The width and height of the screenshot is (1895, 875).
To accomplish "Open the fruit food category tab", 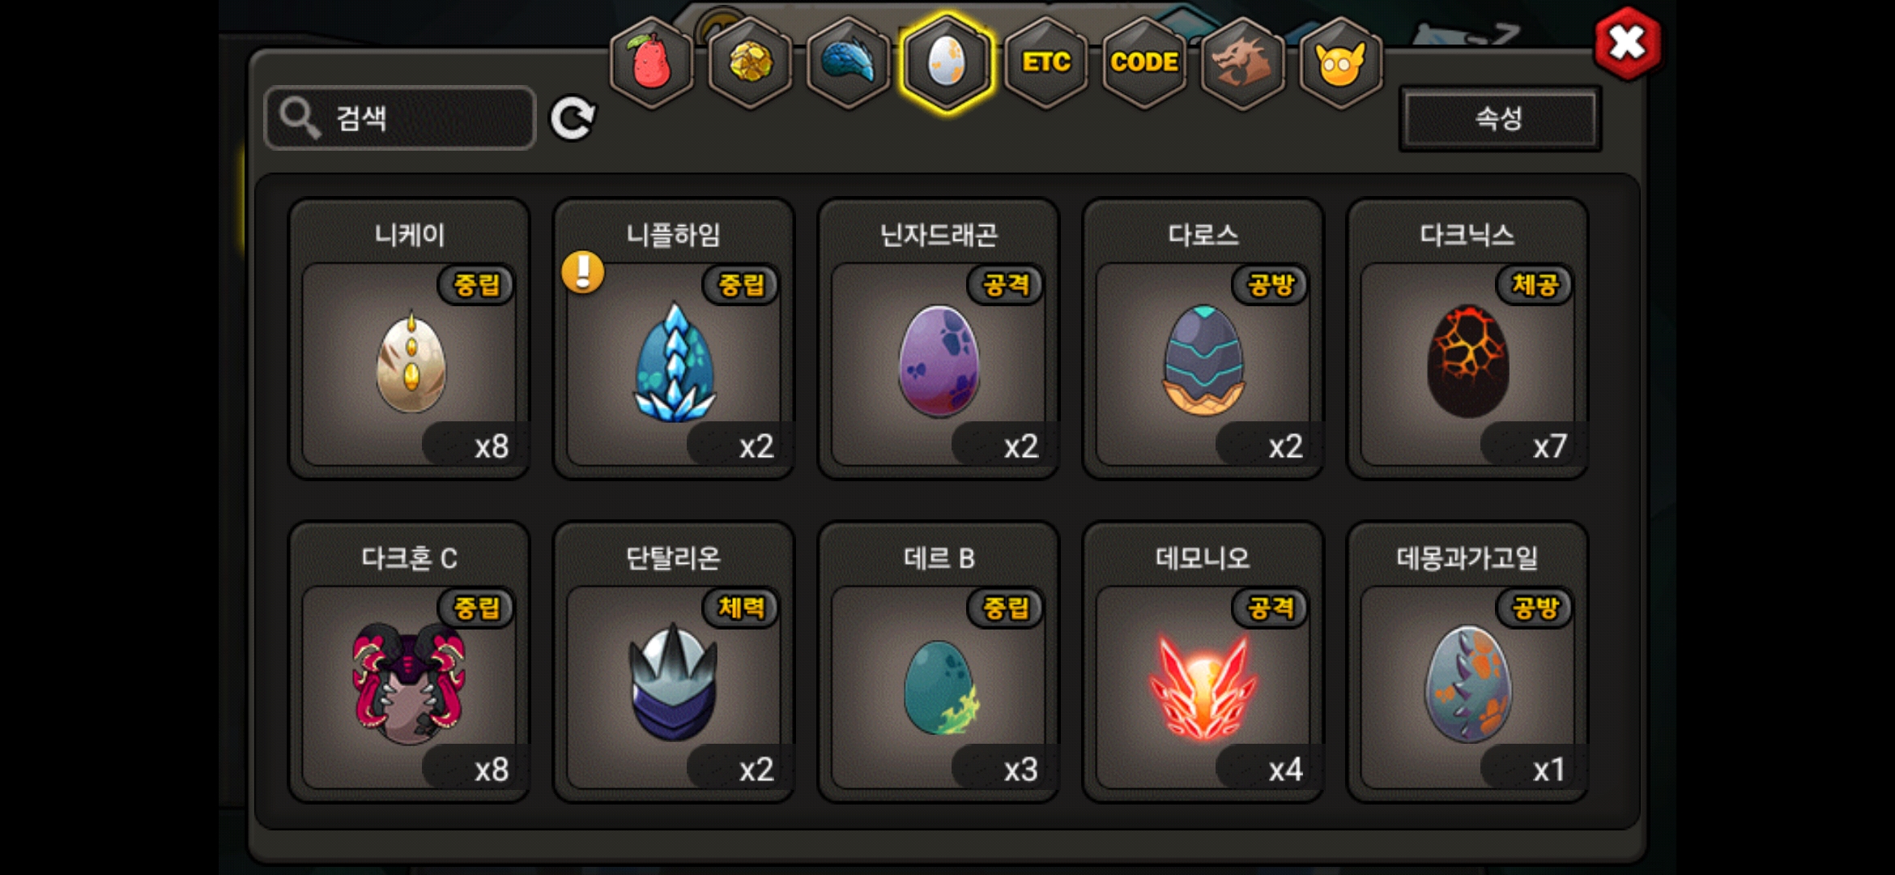I will (x=652, y=62).
